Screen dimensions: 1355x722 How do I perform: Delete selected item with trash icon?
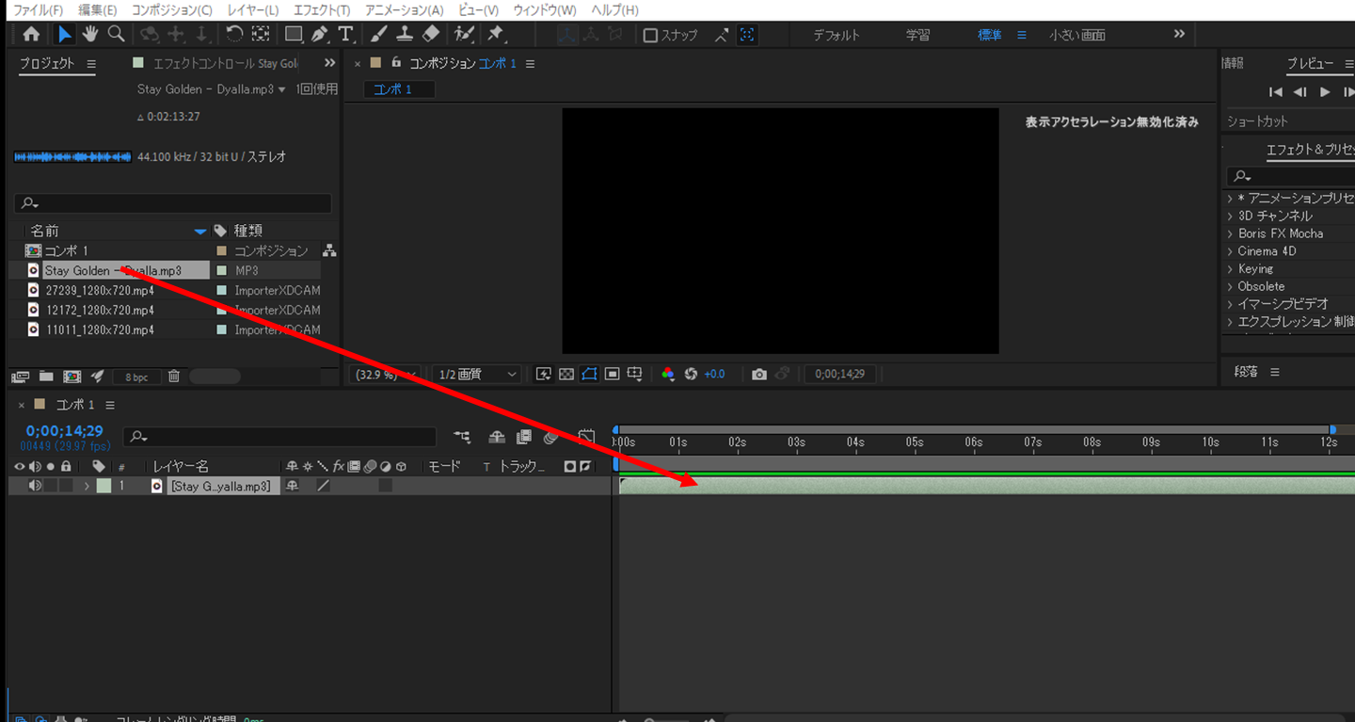click(174, 377)
